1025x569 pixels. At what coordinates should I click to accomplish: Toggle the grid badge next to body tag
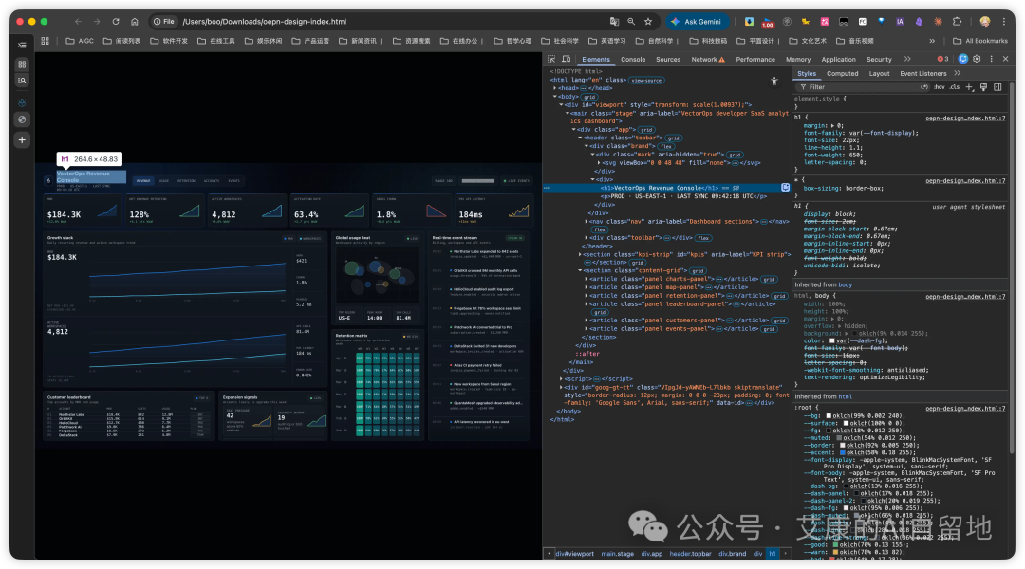point(589,97)
